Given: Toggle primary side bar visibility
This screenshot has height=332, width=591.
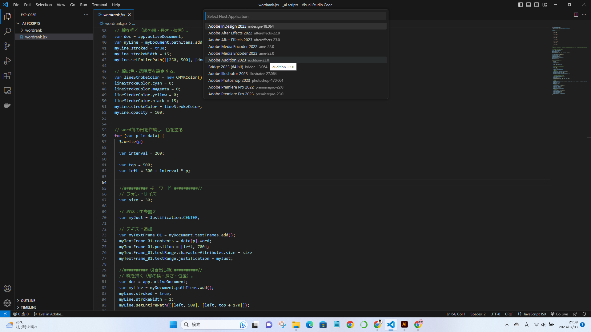Looking at the screenshot, I should click(x=521, y=5).
